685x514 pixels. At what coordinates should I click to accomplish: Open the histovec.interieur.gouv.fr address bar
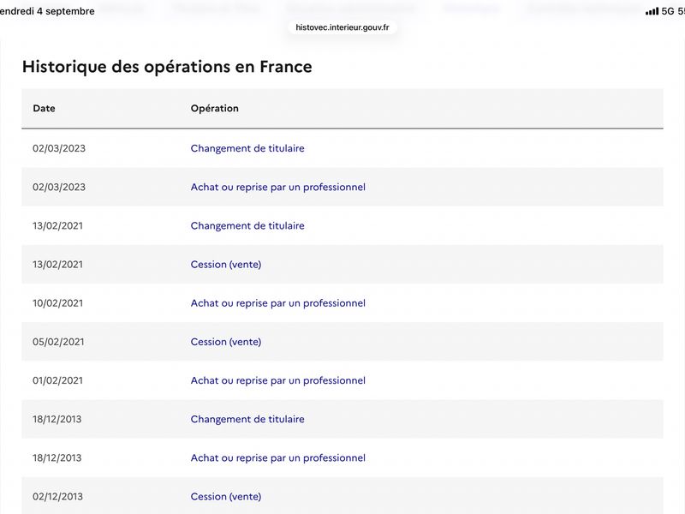click(342, 27)
